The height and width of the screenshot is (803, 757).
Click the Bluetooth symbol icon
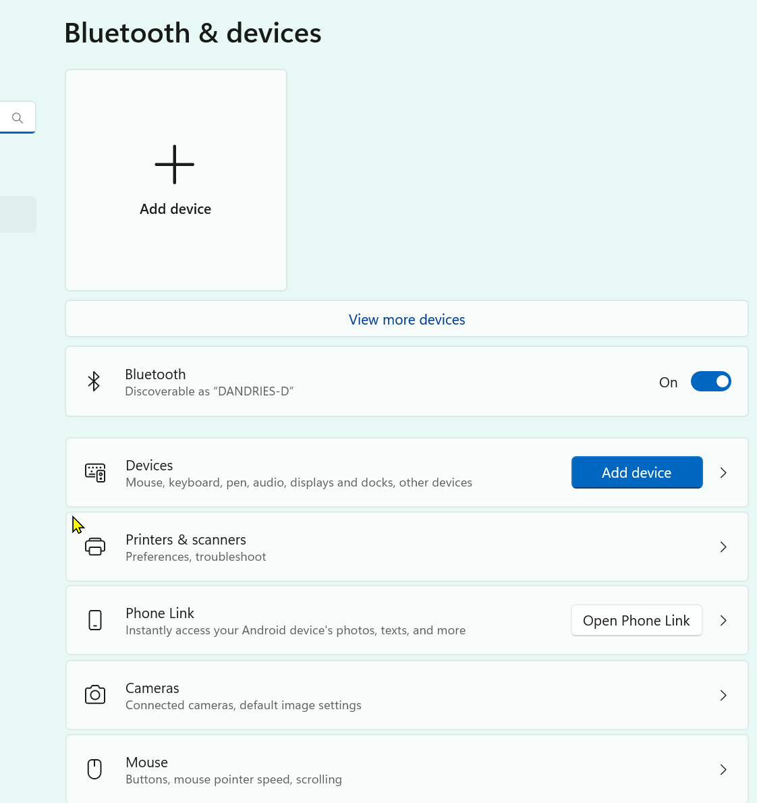click(94, 381)
